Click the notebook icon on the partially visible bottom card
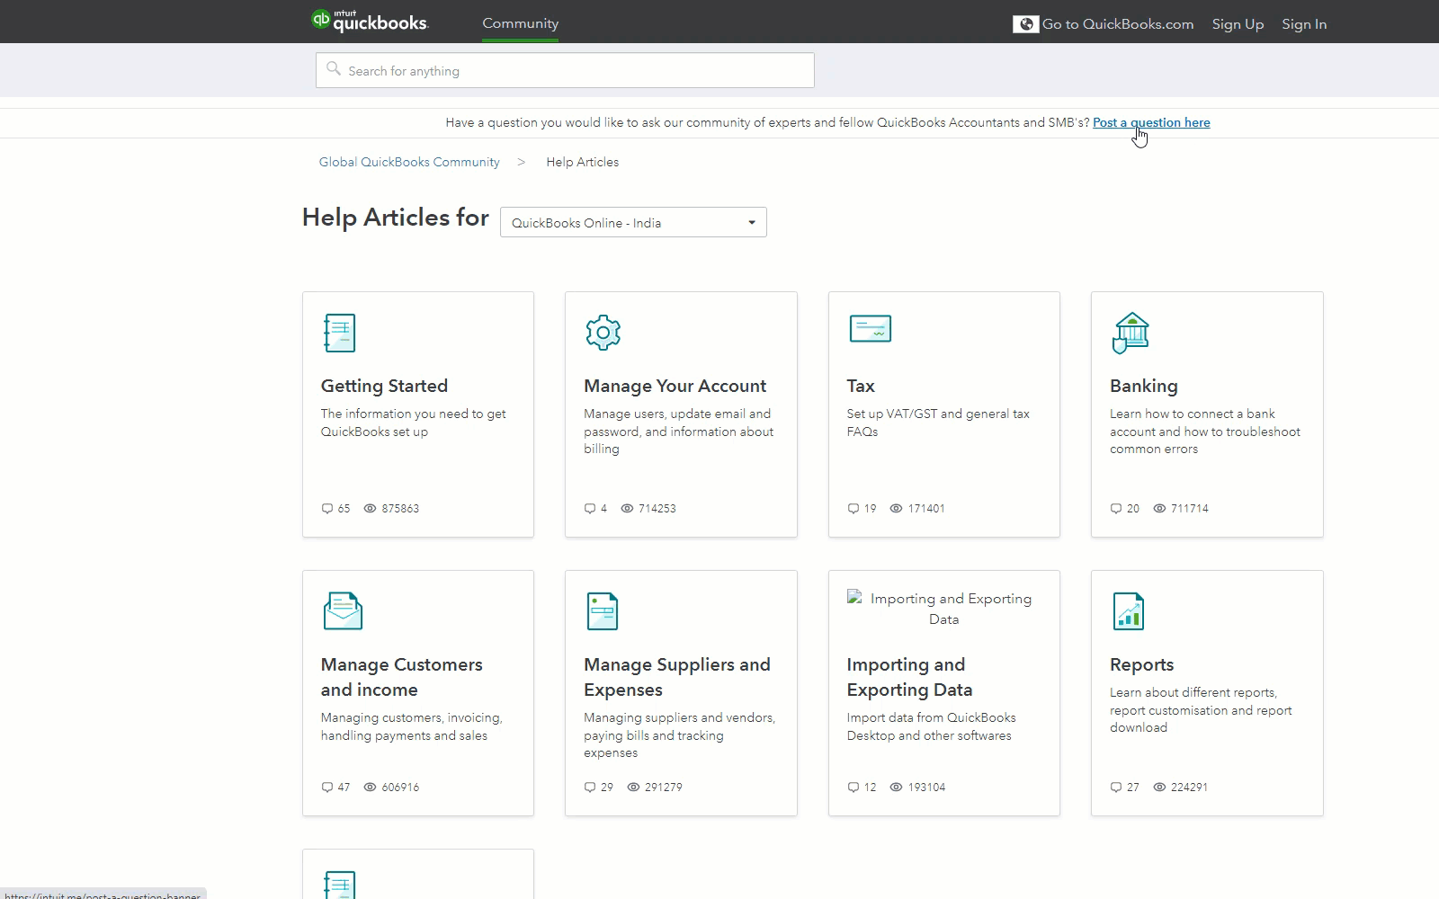Image resolution: width=1439 pixels, height=899 pixels. 339,885
